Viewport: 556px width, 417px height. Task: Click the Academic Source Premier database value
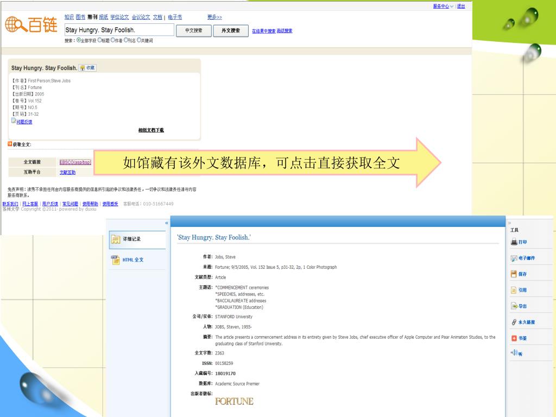pos(237,384)
